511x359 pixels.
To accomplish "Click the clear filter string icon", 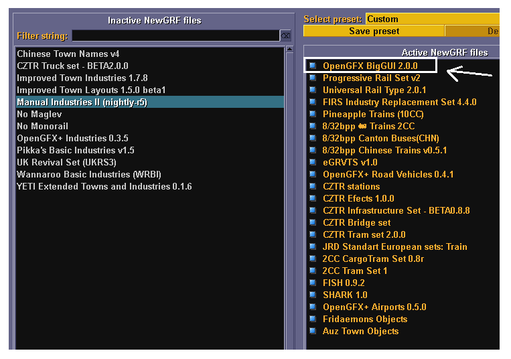I will point(286,35).
